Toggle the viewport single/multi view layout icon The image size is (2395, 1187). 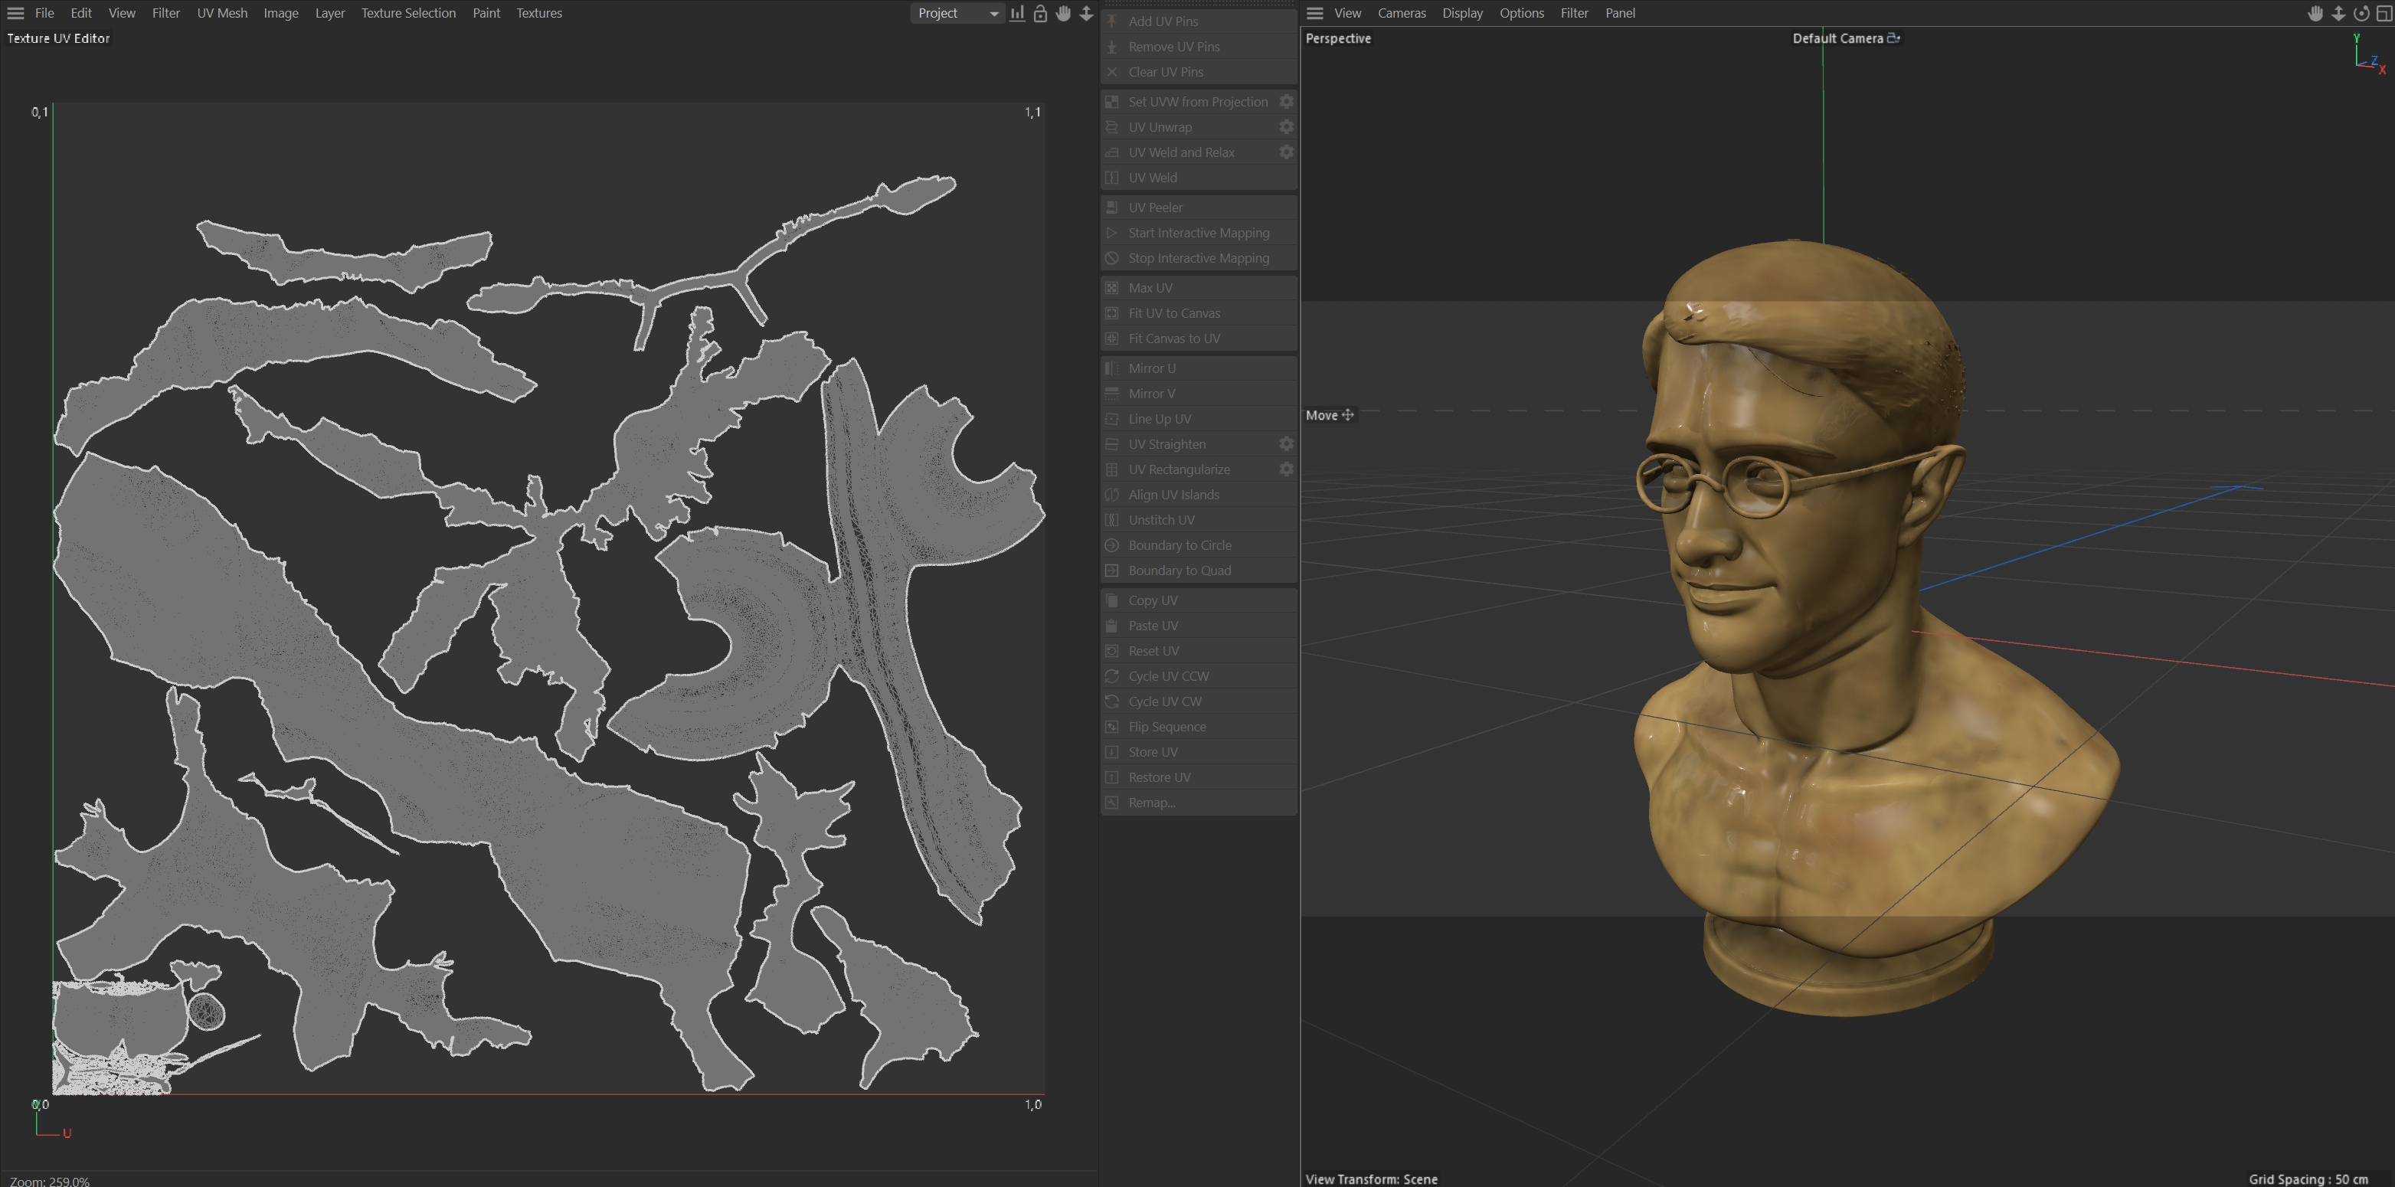[x=2384, y=13]
